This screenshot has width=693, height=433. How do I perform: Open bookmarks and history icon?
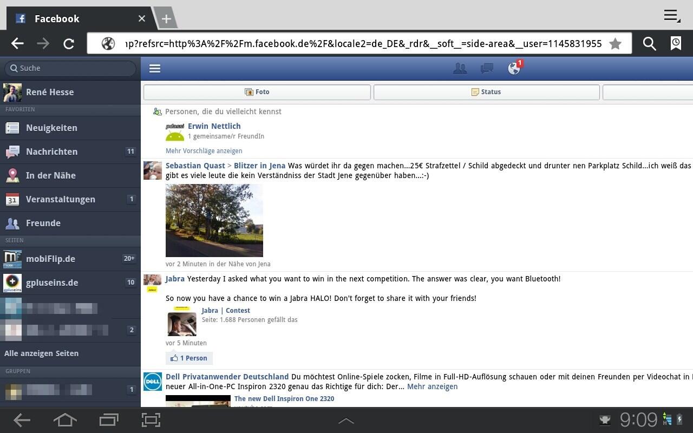676,43
